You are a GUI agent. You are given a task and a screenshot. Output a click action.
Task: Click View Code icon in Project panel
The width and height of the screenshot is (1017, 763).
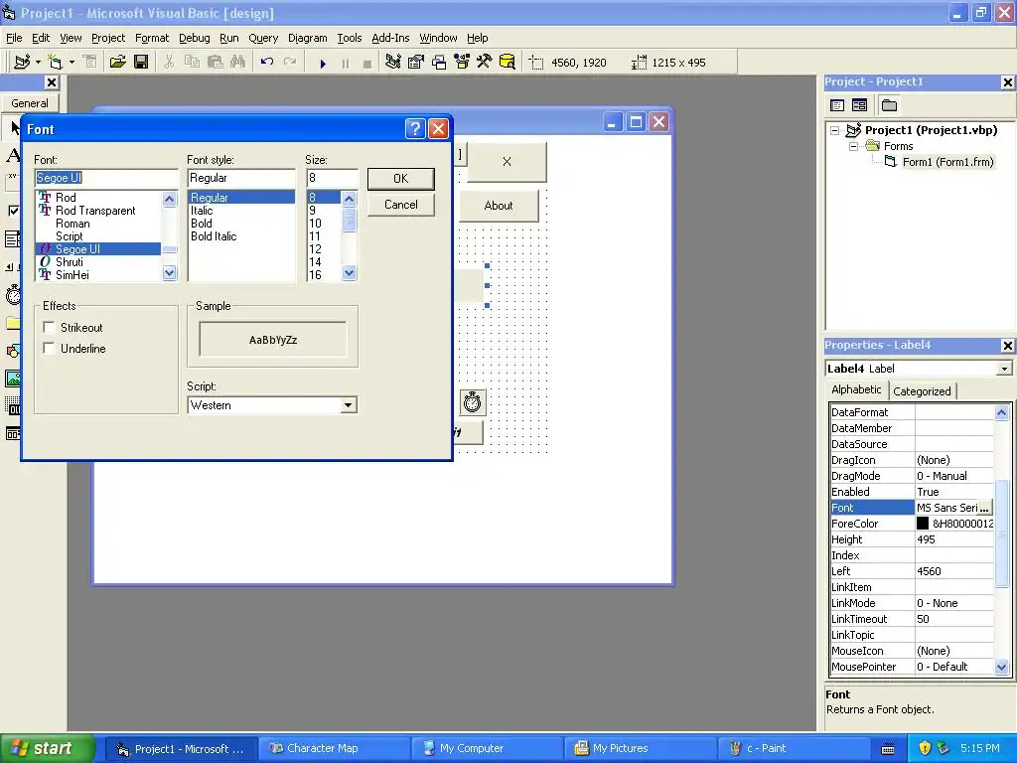[837, 105]
